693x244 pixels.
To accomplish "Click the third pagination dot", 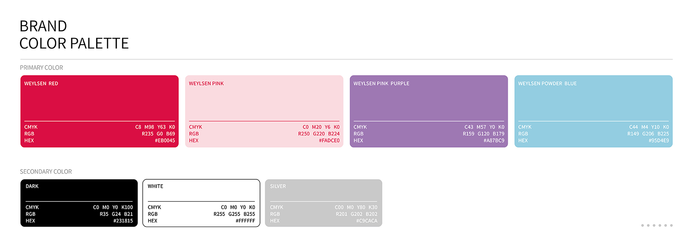I will [x=654, y=225].
